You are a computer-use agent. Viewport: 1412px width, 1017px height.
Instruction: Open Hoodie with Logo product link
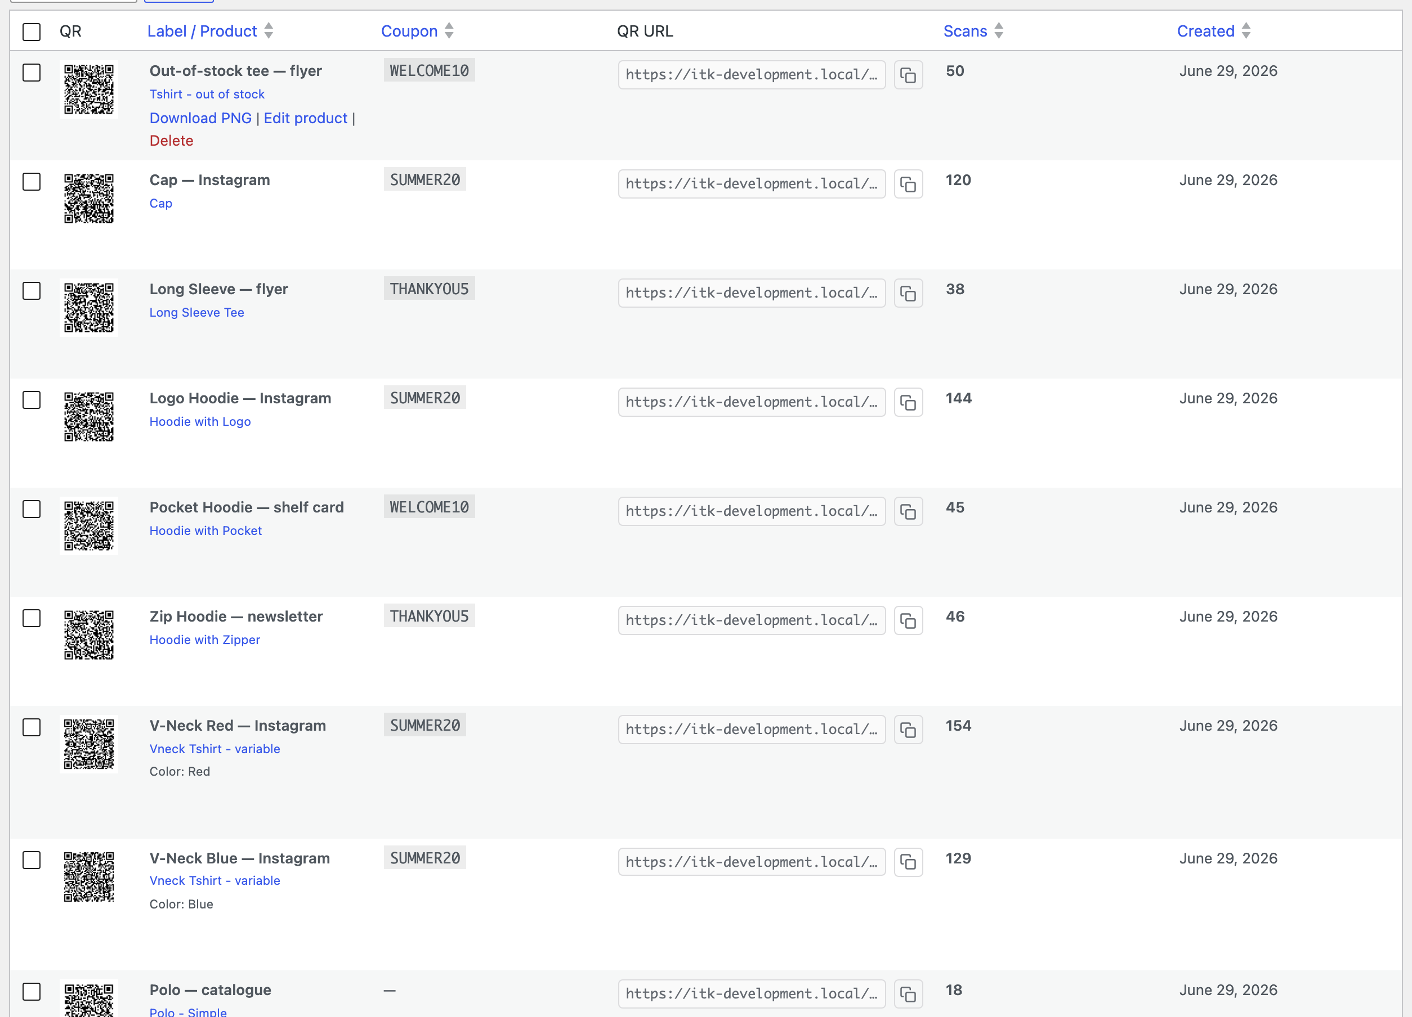tap(200, 422)
